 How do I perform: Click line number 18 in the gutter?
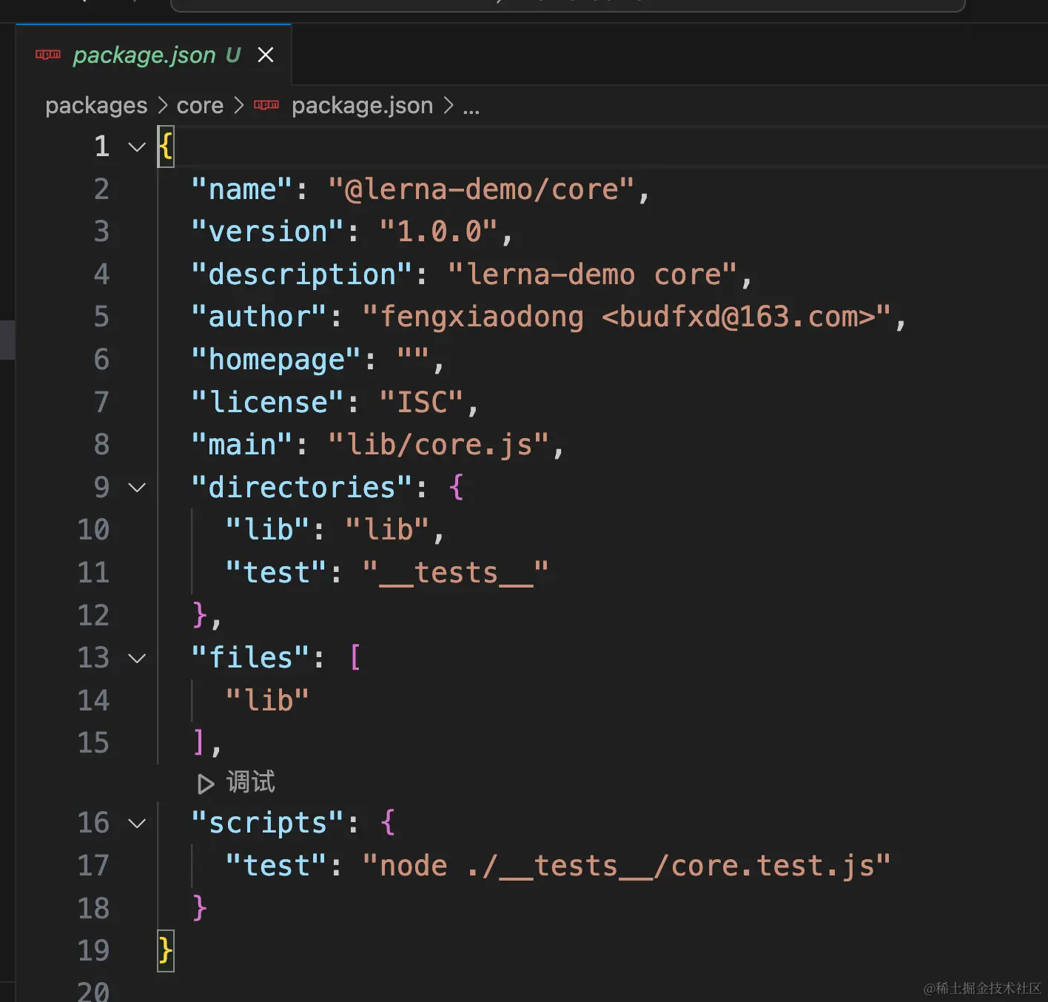tap(93, 909)
